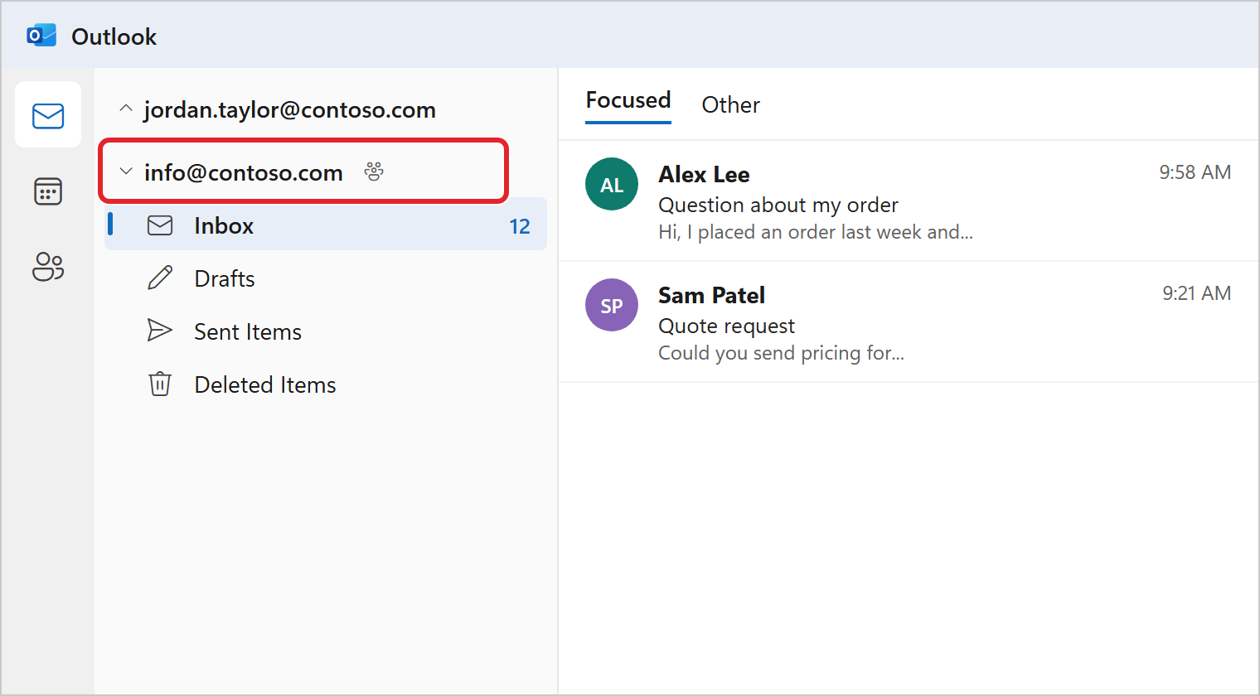Select the jordan.taylor@contoso.com account name
1260x696 pixels.
click(290, 110)
